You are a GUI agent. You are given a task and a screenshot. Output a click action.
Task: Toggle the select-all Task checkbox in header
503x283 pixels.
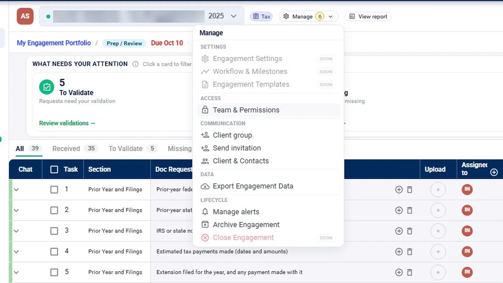coord(54,169)
